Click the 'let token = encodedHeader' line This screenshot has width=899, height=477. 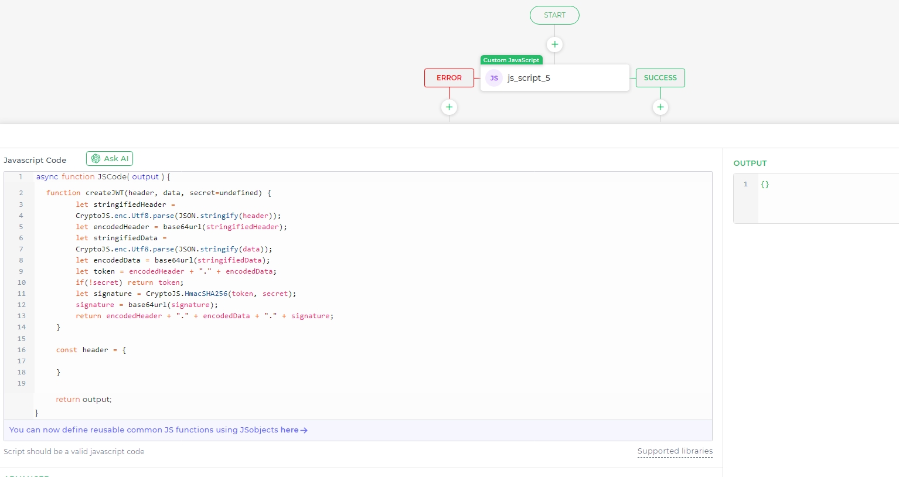(x=176, y=271)
